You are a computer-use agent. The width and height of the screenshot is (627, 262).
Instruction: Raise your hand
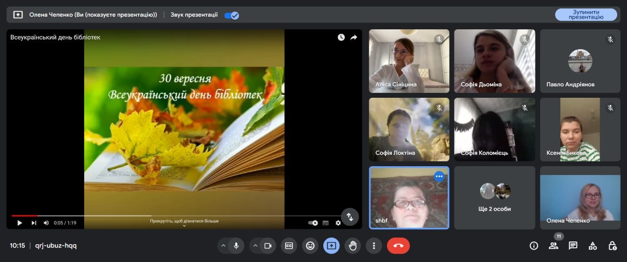click(x=353, y=246)
